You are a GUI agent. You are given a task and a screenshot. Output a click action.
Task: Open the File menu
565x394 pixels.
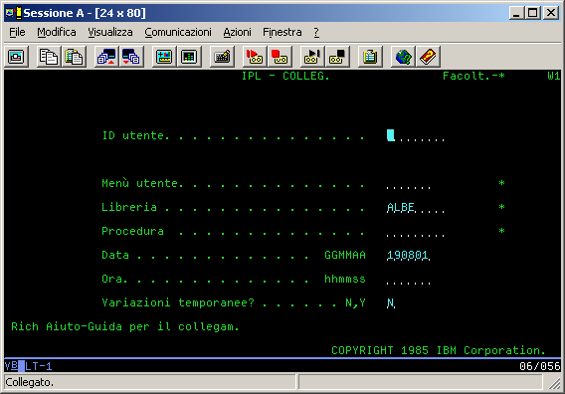17,32
